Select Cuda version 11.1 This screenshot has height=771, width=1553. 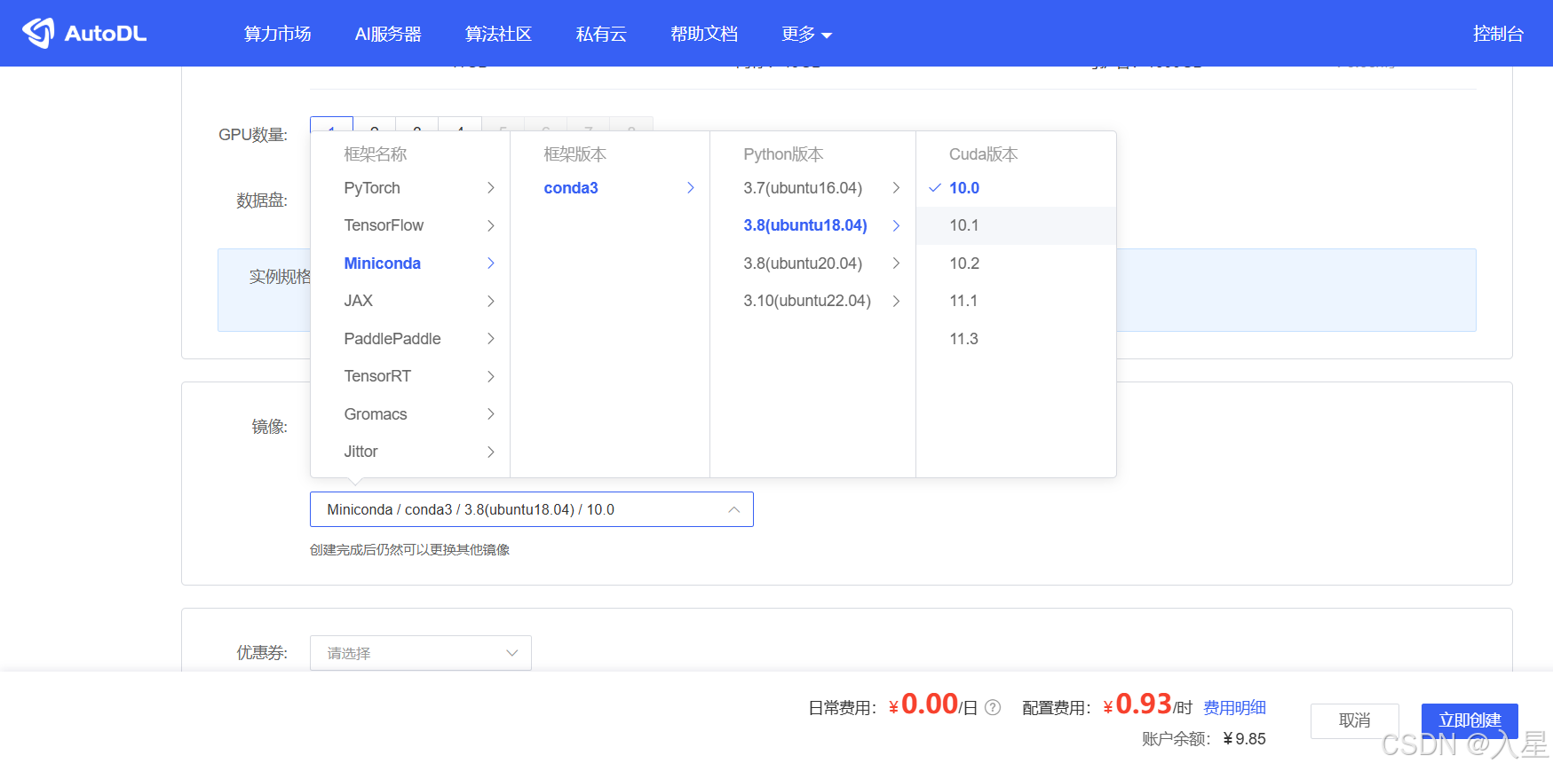[1016, 301]
